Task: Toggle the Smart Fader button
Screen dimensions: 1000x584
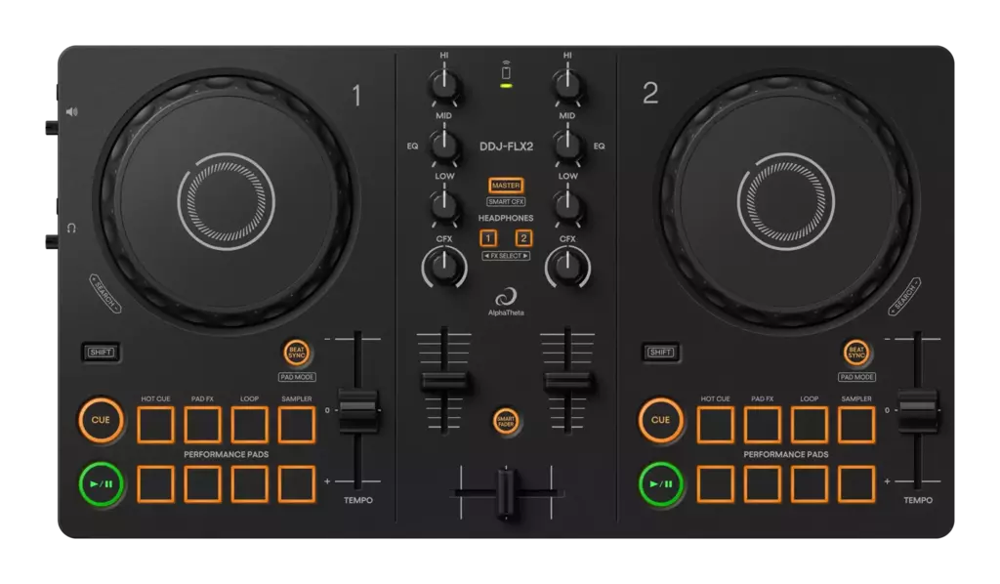Action: point(506,421)
